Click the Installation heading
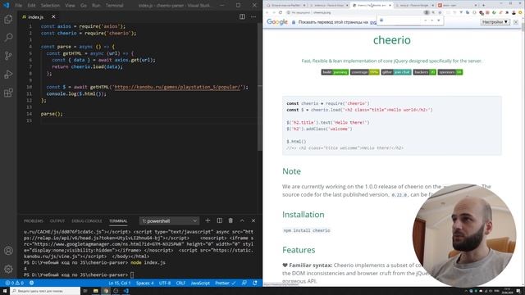525x295 pixels. [x=303, y=215]
